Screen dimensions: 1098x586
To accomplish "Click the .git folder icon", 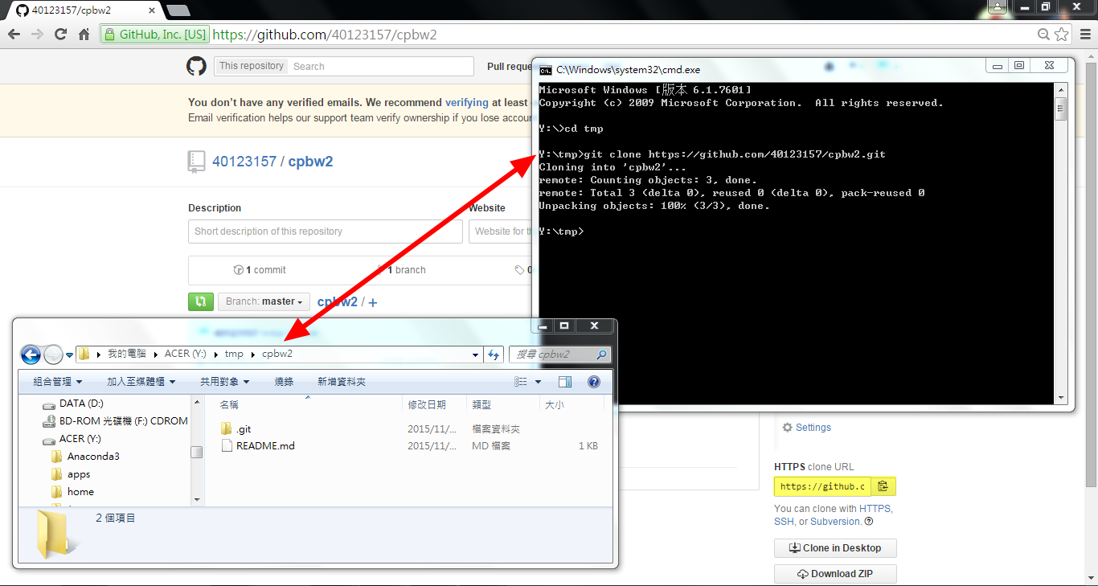I will click(x=226, y=429).
